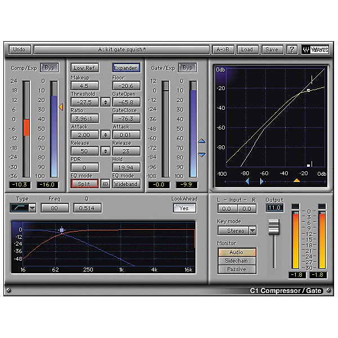Click orange threshold triangle under transfer graph
The width and height of the screenshot is (338, 338).
click(297, 180)
